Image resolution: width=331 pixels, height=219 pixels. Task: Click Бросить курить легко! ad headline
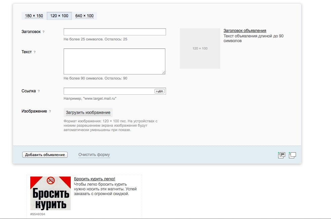click(95, 179)
